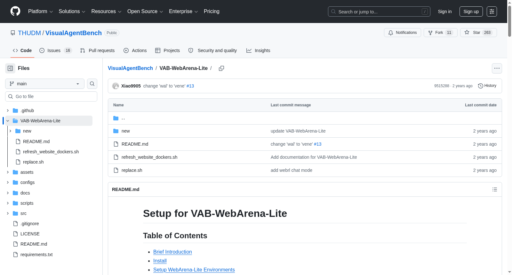
Task: Open the main branch selector dropdown
Action: coord(45,84)
